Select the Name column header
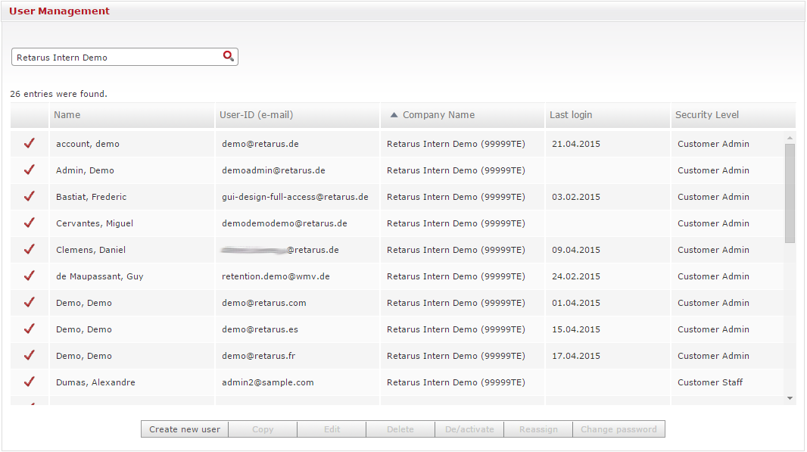Image resolution: width=807 pixels, height=452 pixels. pos(67,114)
